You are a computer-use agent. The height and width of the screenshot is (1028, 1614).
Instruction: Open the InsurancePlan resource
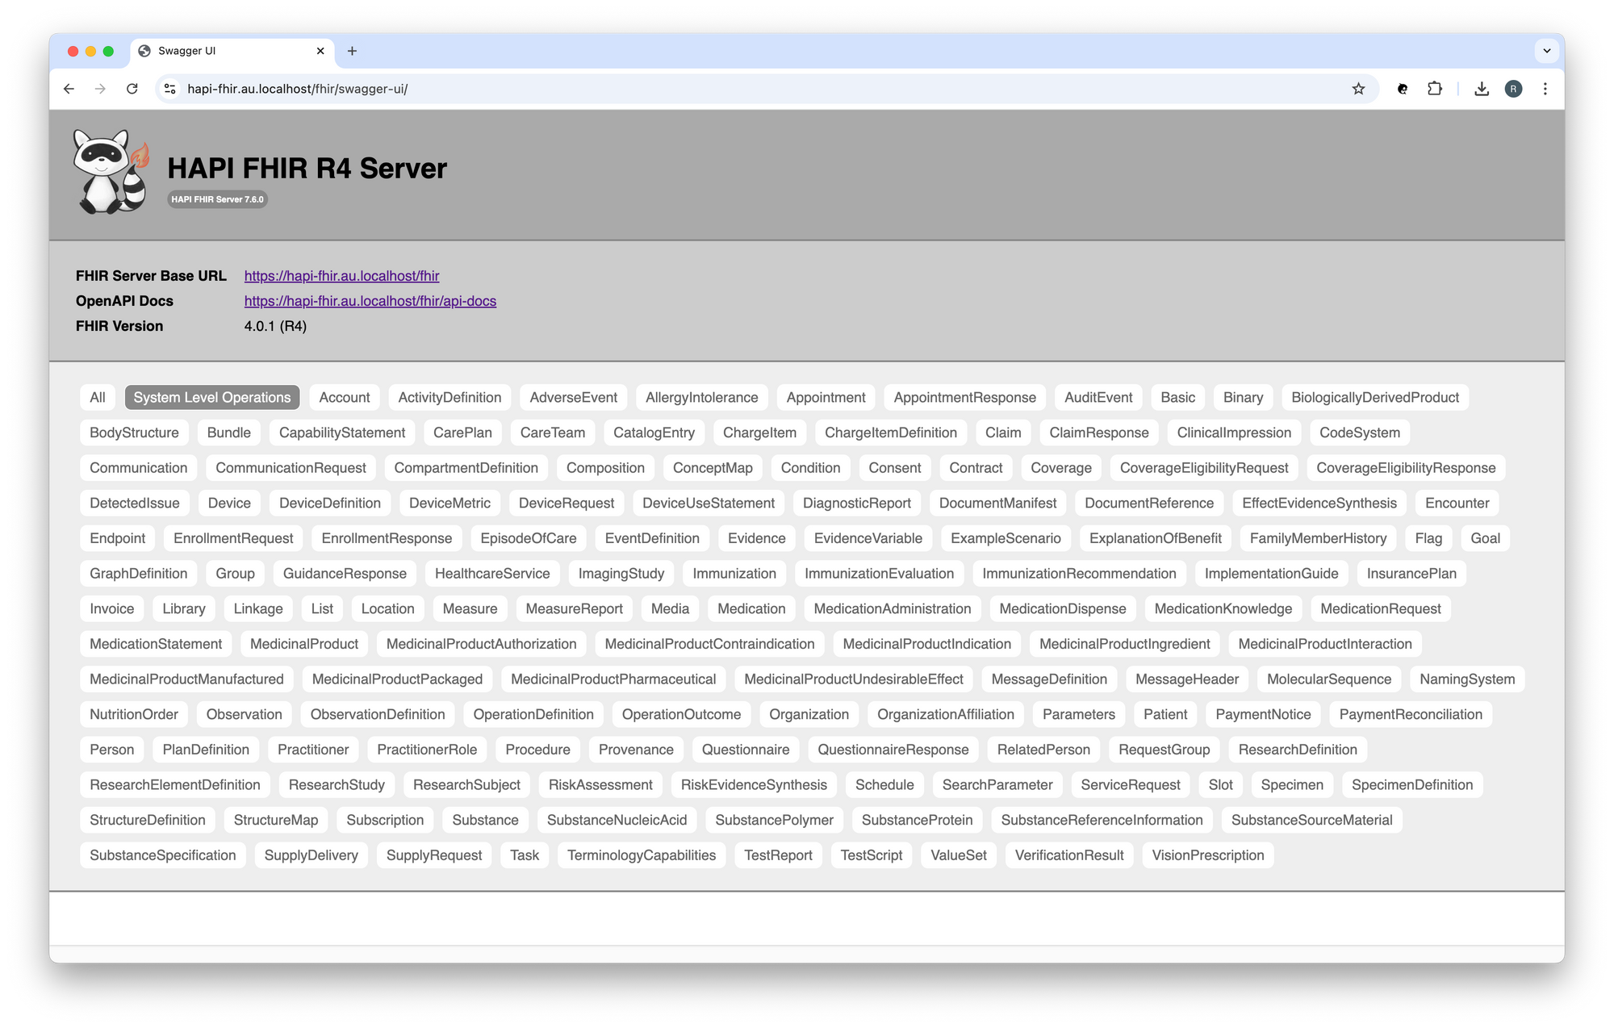point(1411,574)
